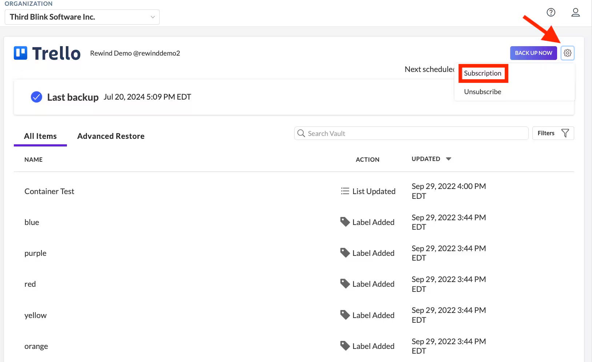Open the help question mark icon

click(x=551, y=12)
